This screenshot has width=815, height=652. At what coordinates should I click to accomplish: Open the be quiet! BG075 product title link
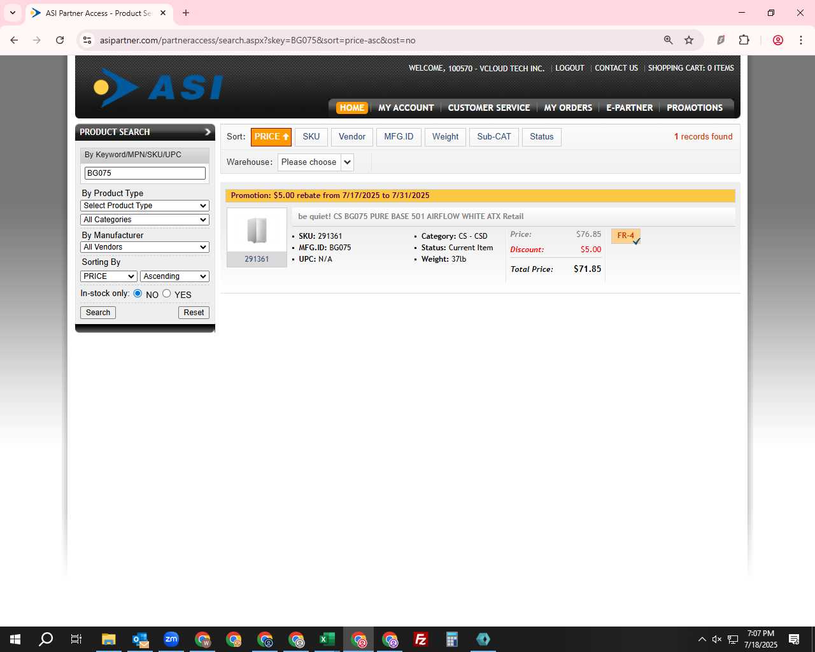coord(411,216)
